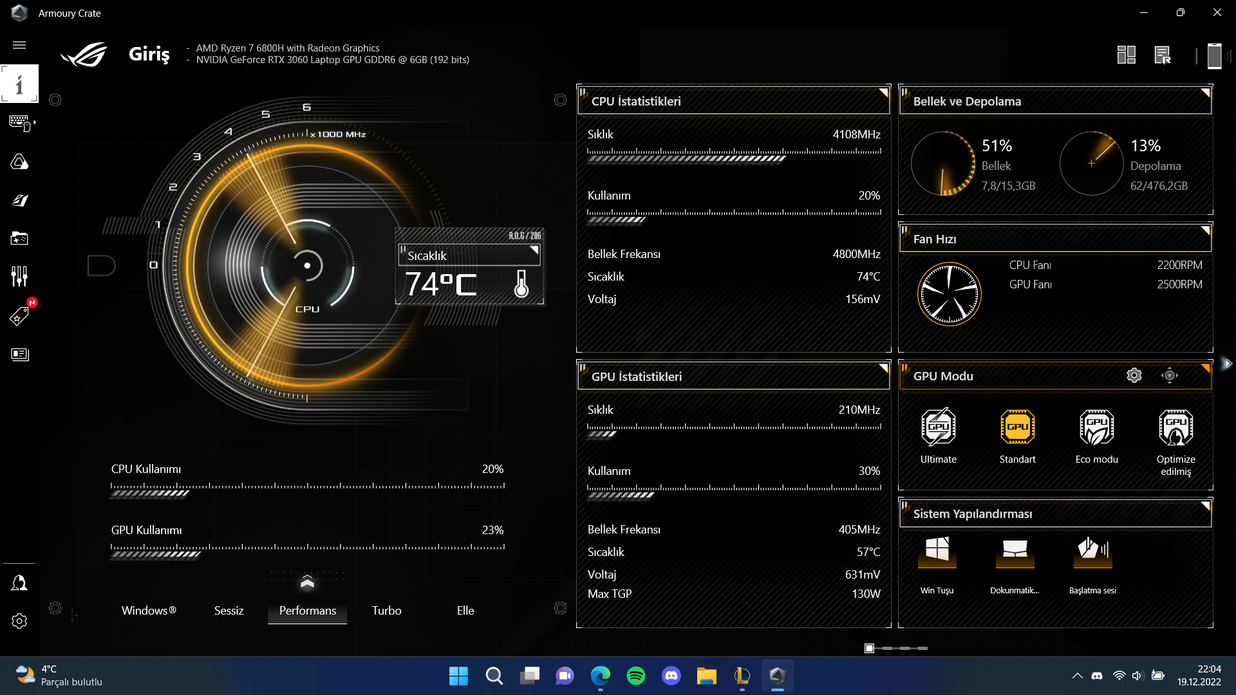Open GPU Modu settings gear
This screenshot has width=1236, height=695.
1134,376
